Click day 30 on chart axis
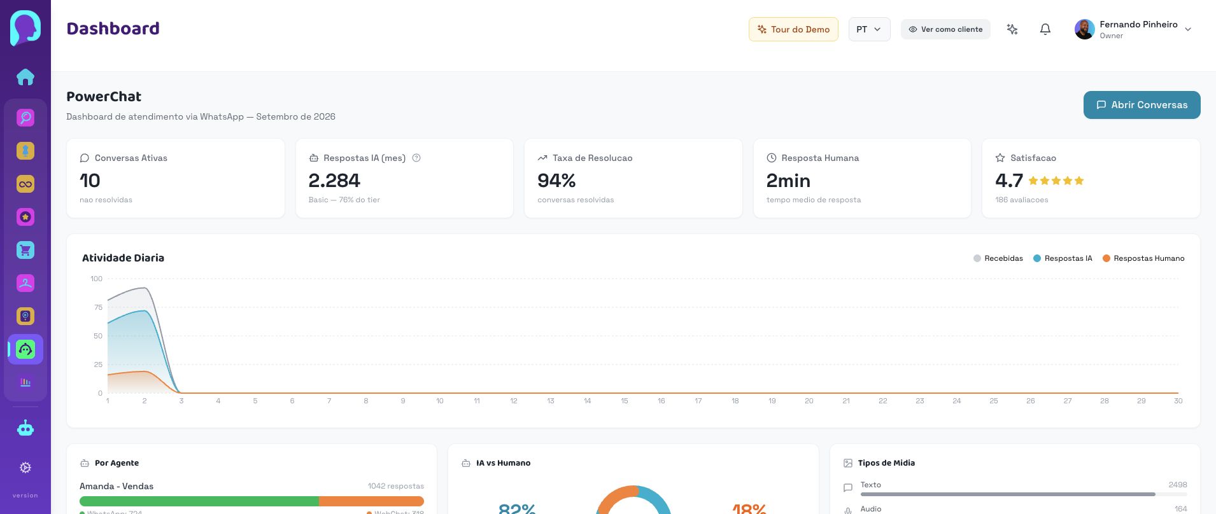Image resolution: width=1216 pixels, height=514 pixels. pyautogui.click(x=1178, y=401)
